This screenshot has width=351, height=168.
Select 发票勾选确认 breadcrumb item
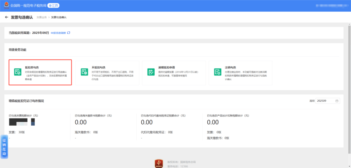tap(59, 17)
